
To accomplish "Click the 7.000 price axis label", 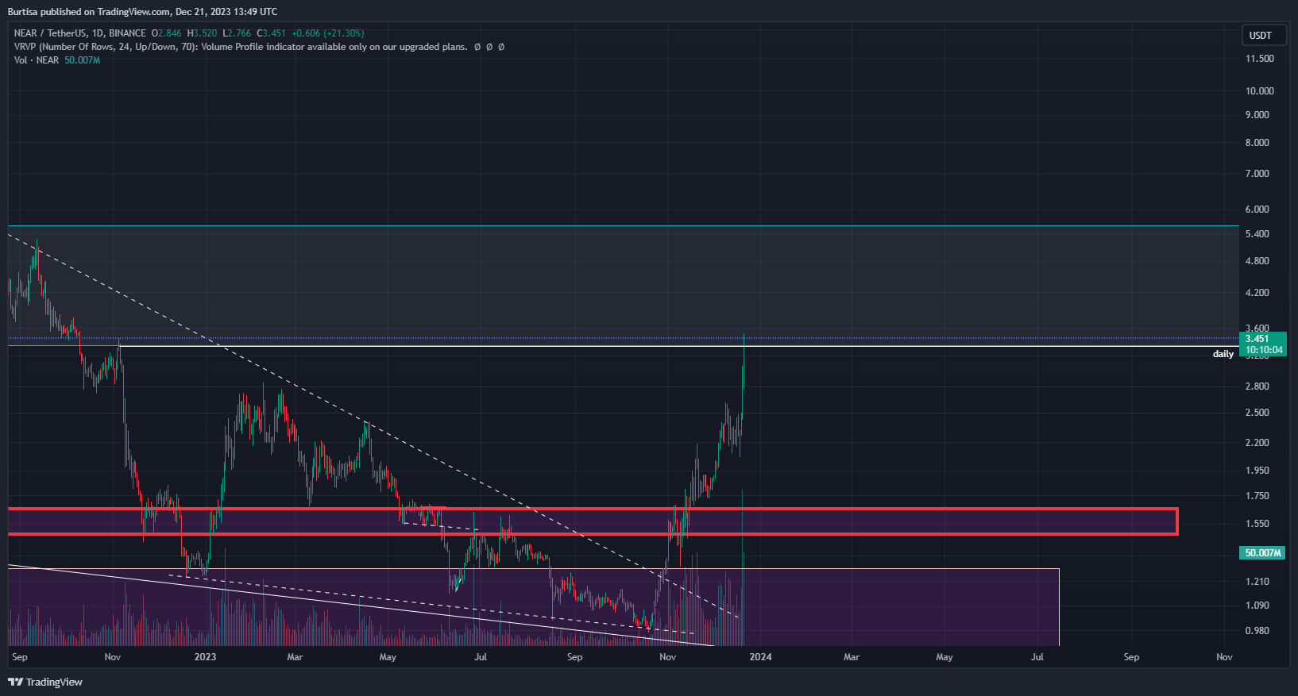I will tap(1257, 174).
